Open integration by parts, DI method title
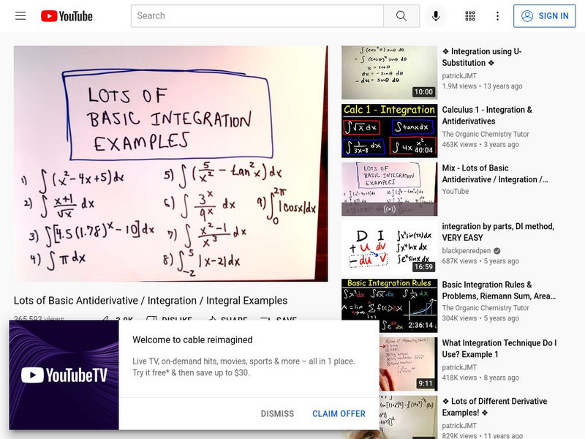The height and width of the screenshot is (439, 585). click(498, 232)
